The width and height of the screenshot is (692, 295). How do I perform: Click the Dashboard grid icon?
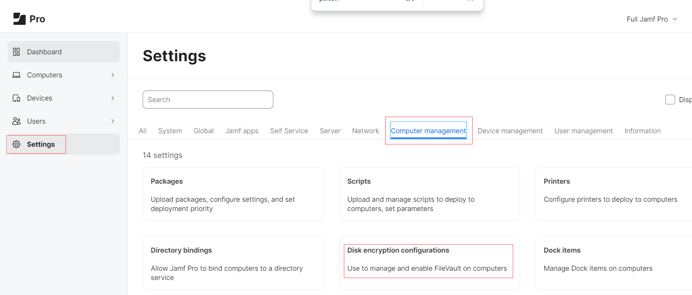tap(16, 52)
